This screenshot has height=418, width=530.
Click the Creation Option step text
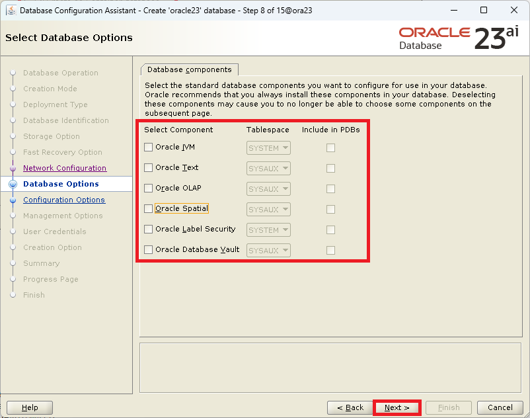(x=52, y=247)
